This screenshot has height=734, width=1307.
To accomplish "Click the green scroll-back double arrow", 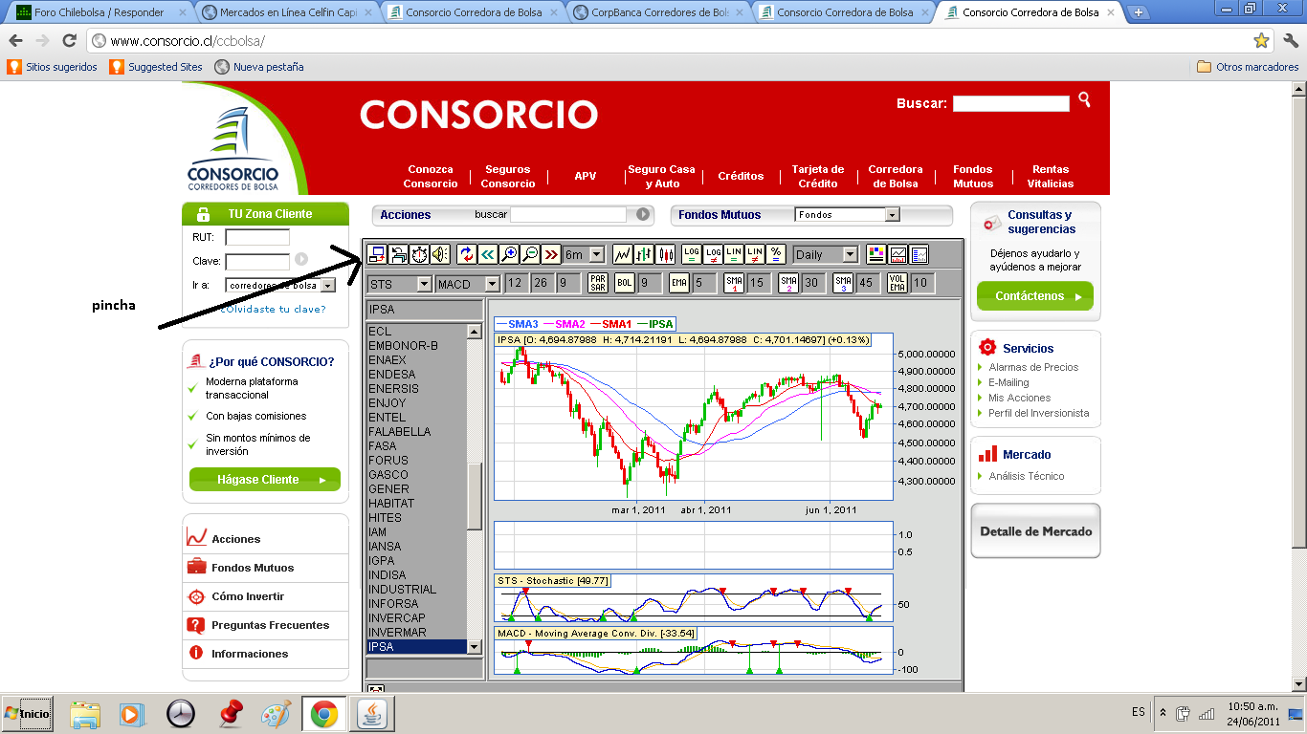I will click(488, 254).
